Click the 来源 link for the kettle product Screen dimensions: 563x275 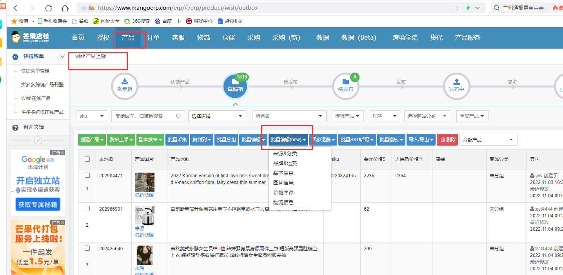pos(140,228)
